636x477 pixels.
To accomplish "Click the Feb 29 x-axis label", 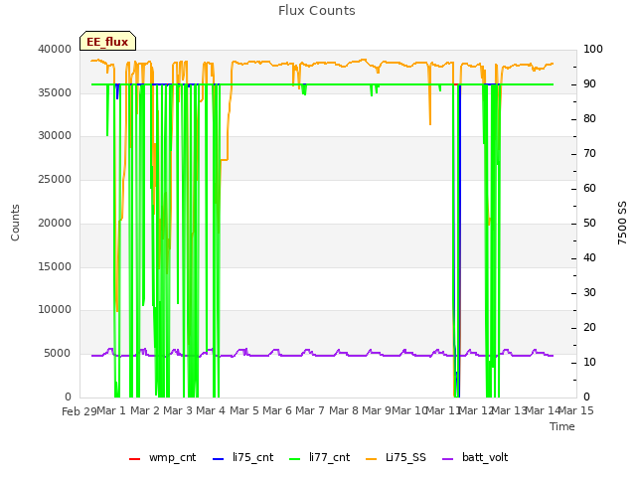I will click(79, 411).
